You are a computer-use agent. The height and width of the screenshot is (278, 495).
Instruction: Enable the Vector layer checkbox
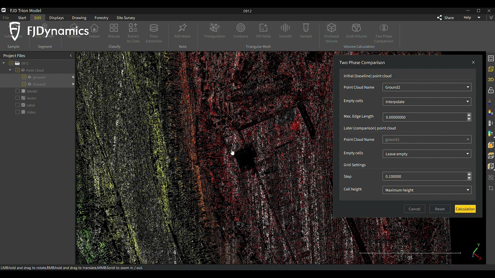[17, 98]
